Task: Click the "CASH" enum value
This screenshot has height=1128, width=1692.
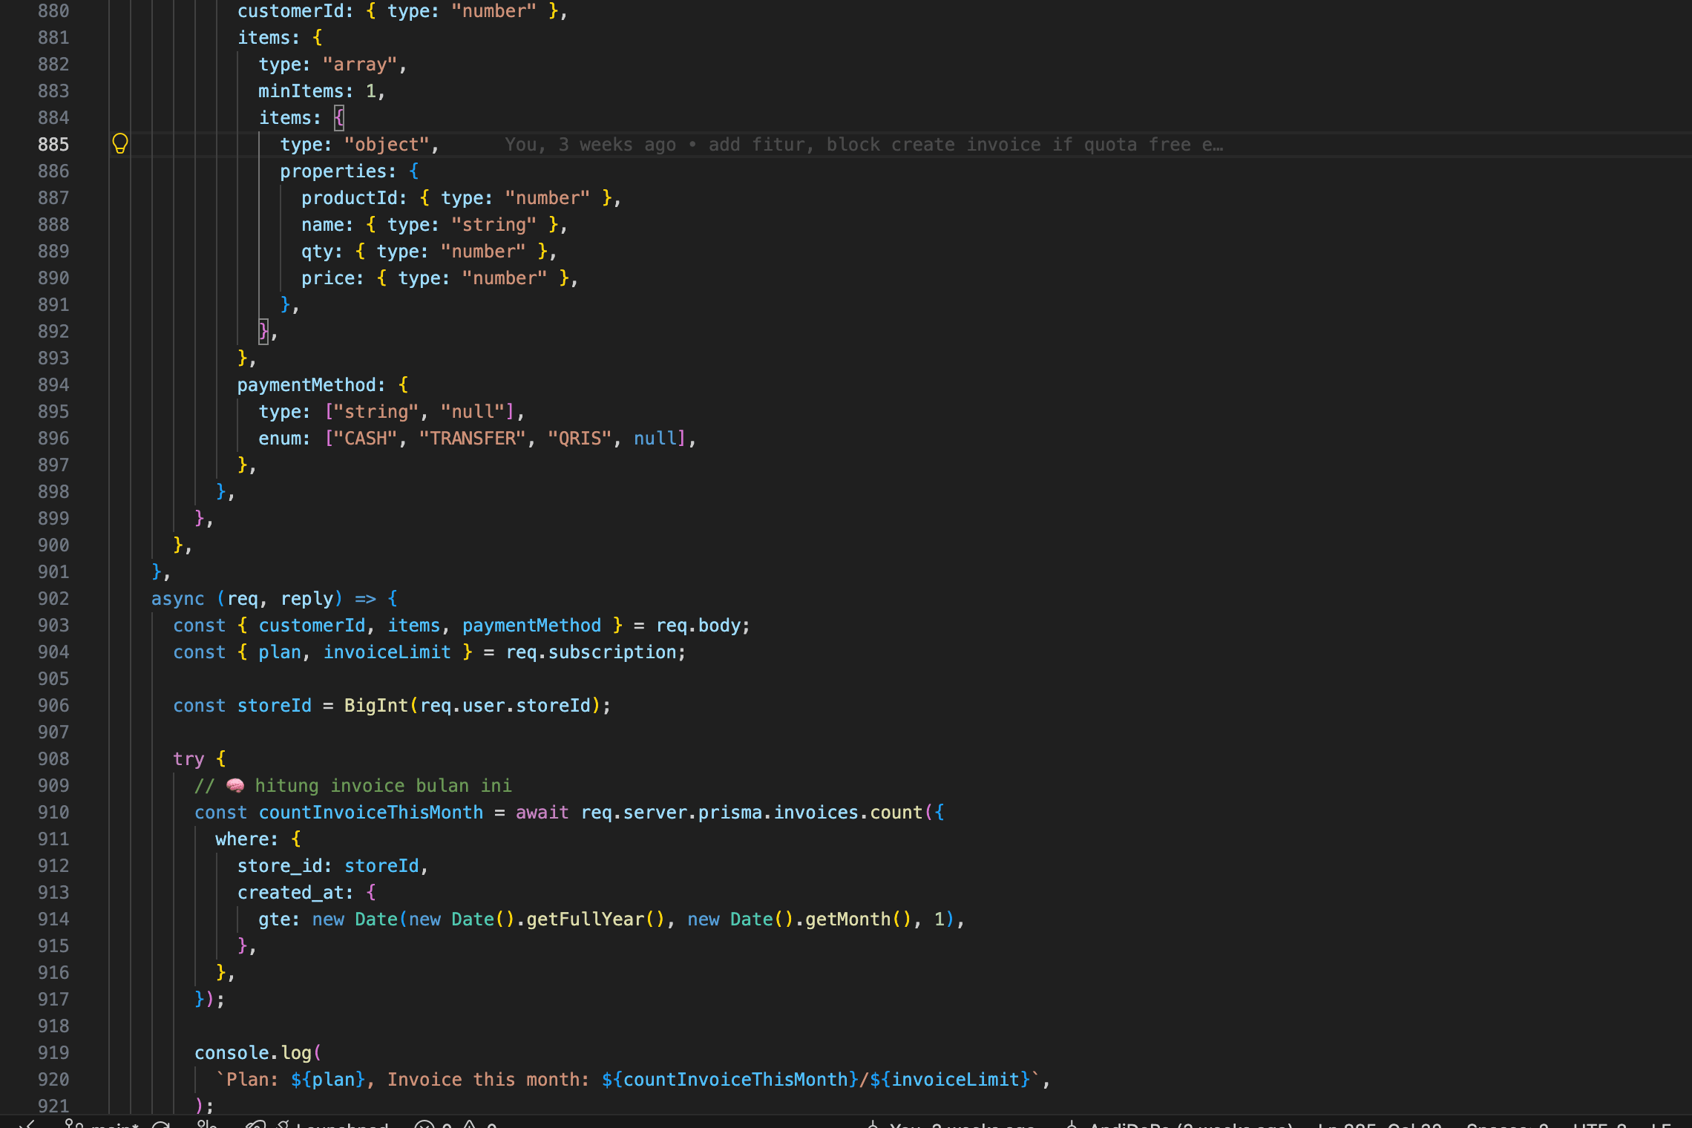Action: coord(366,439)
